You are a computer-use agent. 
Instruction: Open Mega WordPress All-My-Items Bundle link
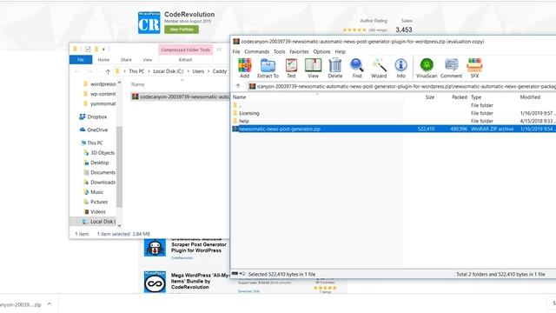(x=200, y=281)
